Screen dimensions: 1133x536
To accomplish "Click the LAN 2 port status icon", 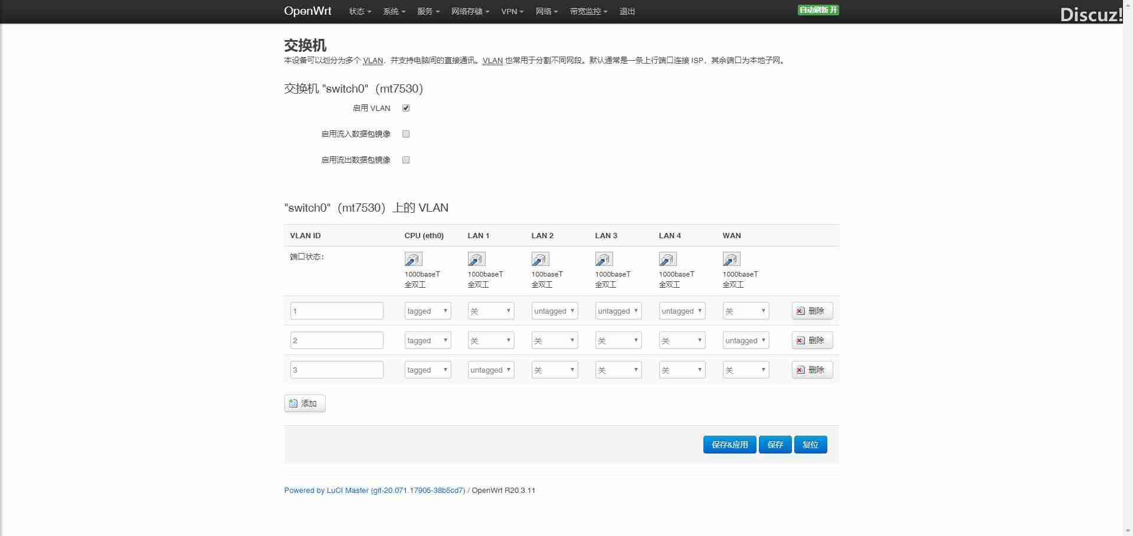I will [x=540, y=259].
